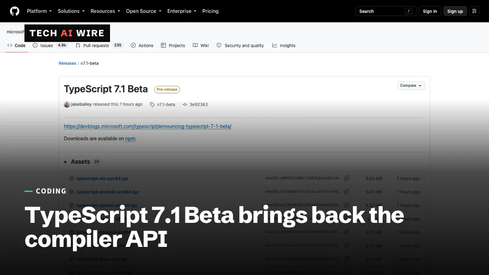
Task: Expand the Open Source menu
Action: [x=143, y=11]
